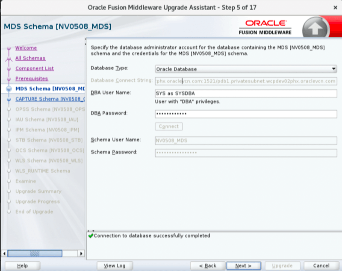Select WLS Schema [NV0508_WLS] step
Screen dimensions: 342x271
tap(49, 160)
